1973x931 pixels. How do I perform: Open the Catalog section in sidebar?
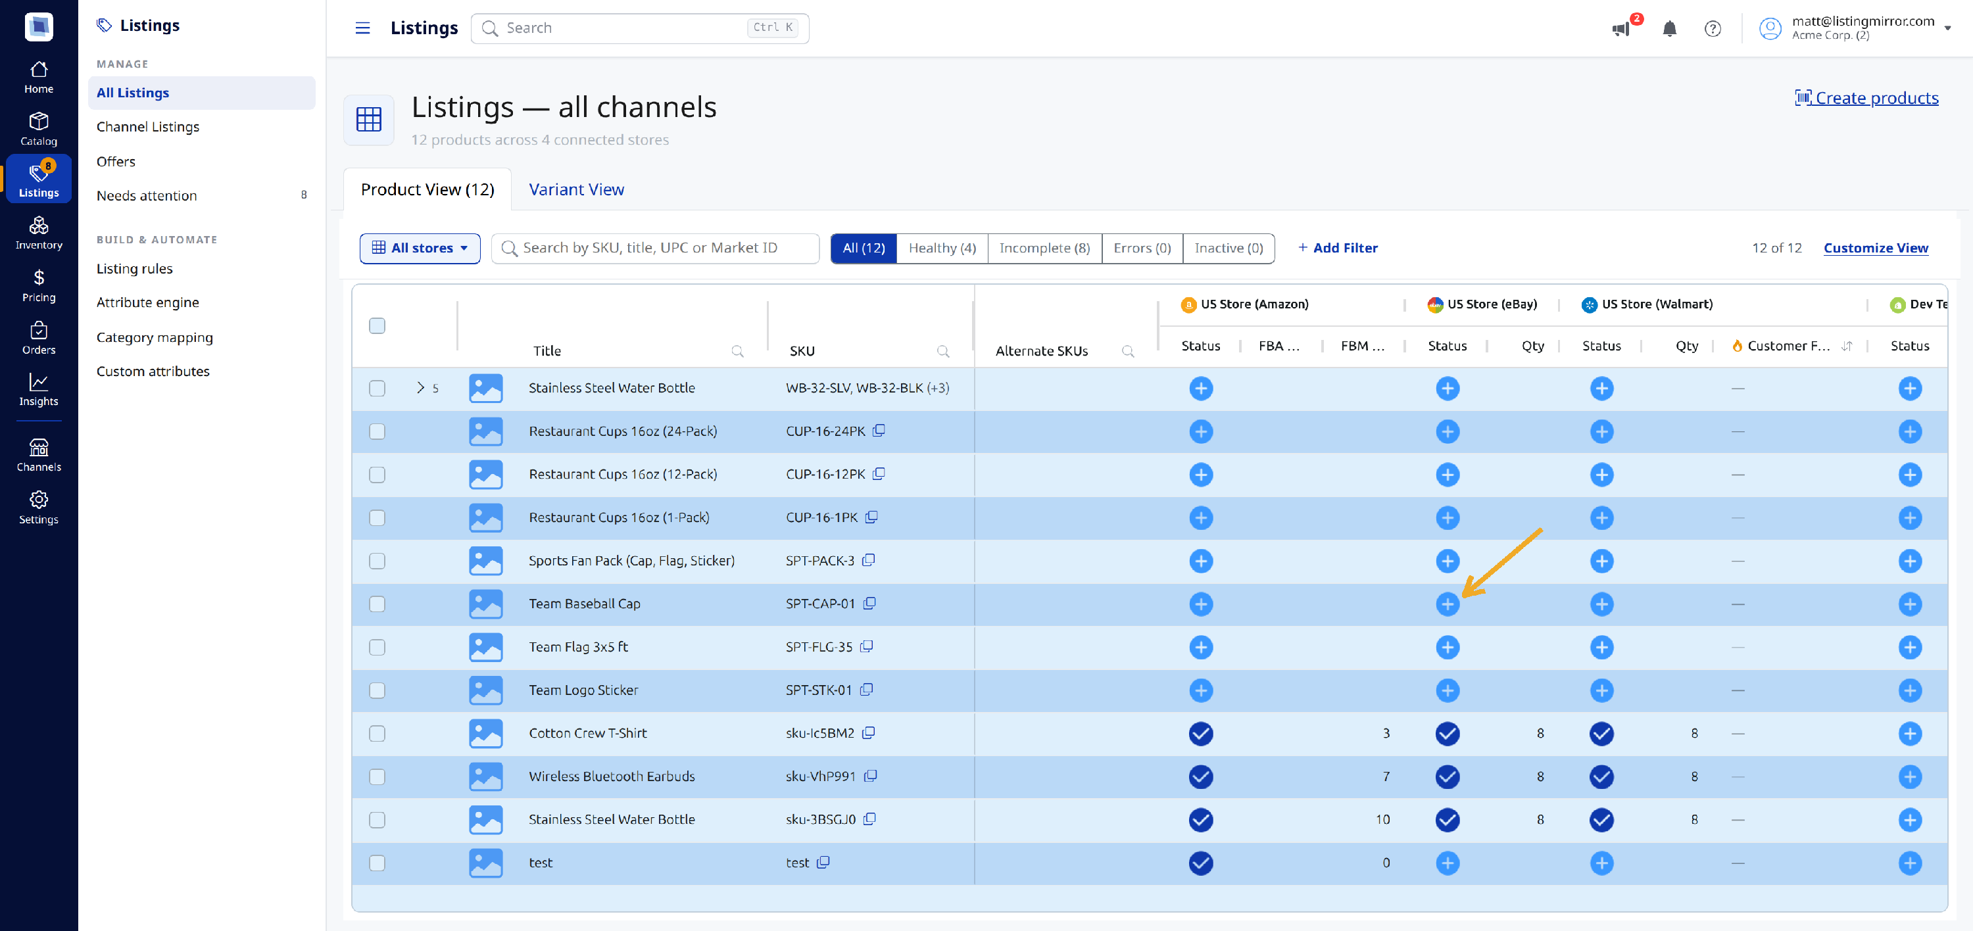38,129
